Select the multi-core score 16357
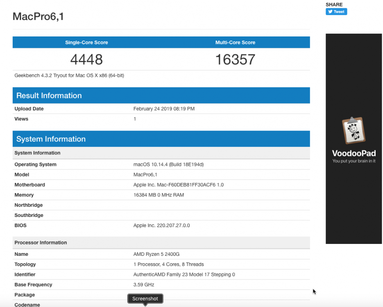The width and height of the screenshot is (383, 307). (x=235, y=59)
